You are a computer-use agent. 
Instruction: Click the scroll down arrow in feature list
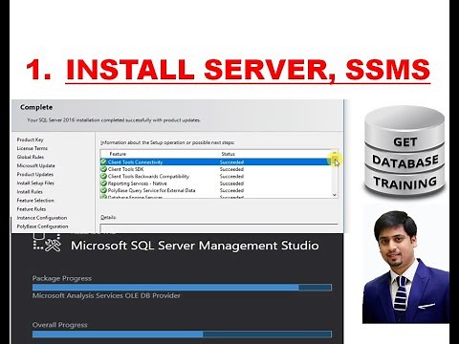click(335, 195)
